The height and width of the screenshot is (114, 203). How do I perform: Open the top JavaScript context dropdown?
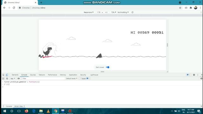pyautogui.click(x=13, y=79)
